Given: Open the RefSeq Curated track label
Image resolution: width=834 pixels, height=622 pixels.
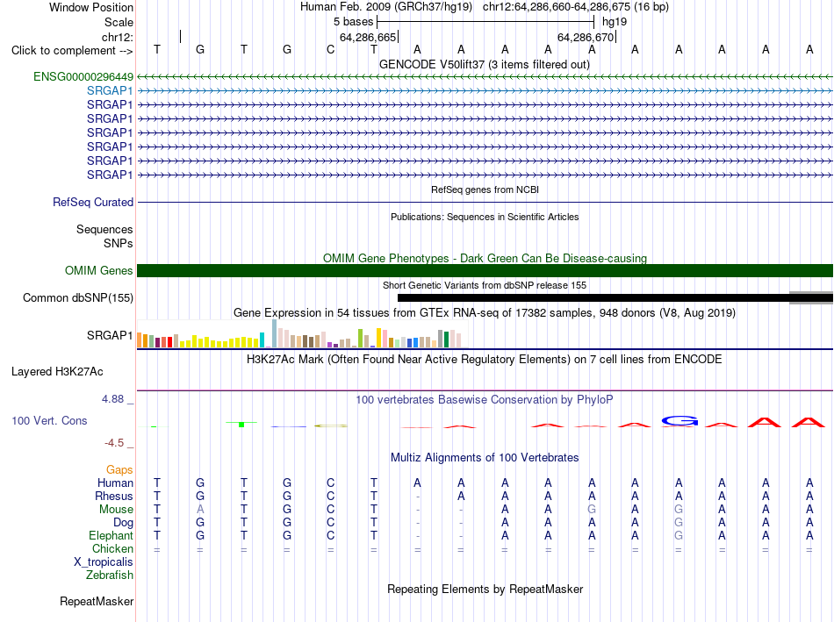Looking at the screenshot, I should [x=93, y=202].
